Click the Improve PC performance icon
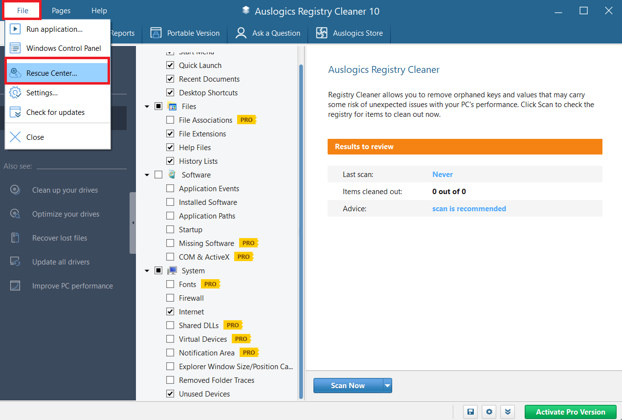The width and height of the screenshot is (622, 420). [x=15, y=286]
